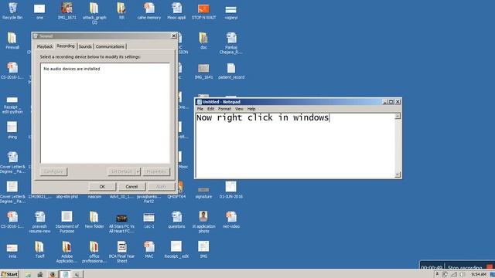Select the nascom desktop file label

tap(94, 196)
